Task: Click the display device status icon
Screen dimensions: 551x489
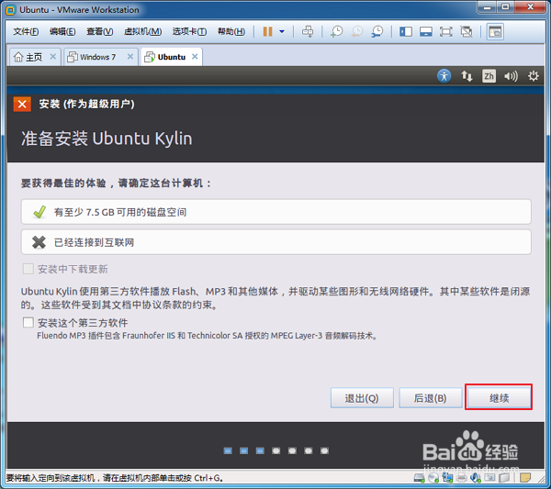Action: pos(489,478)
